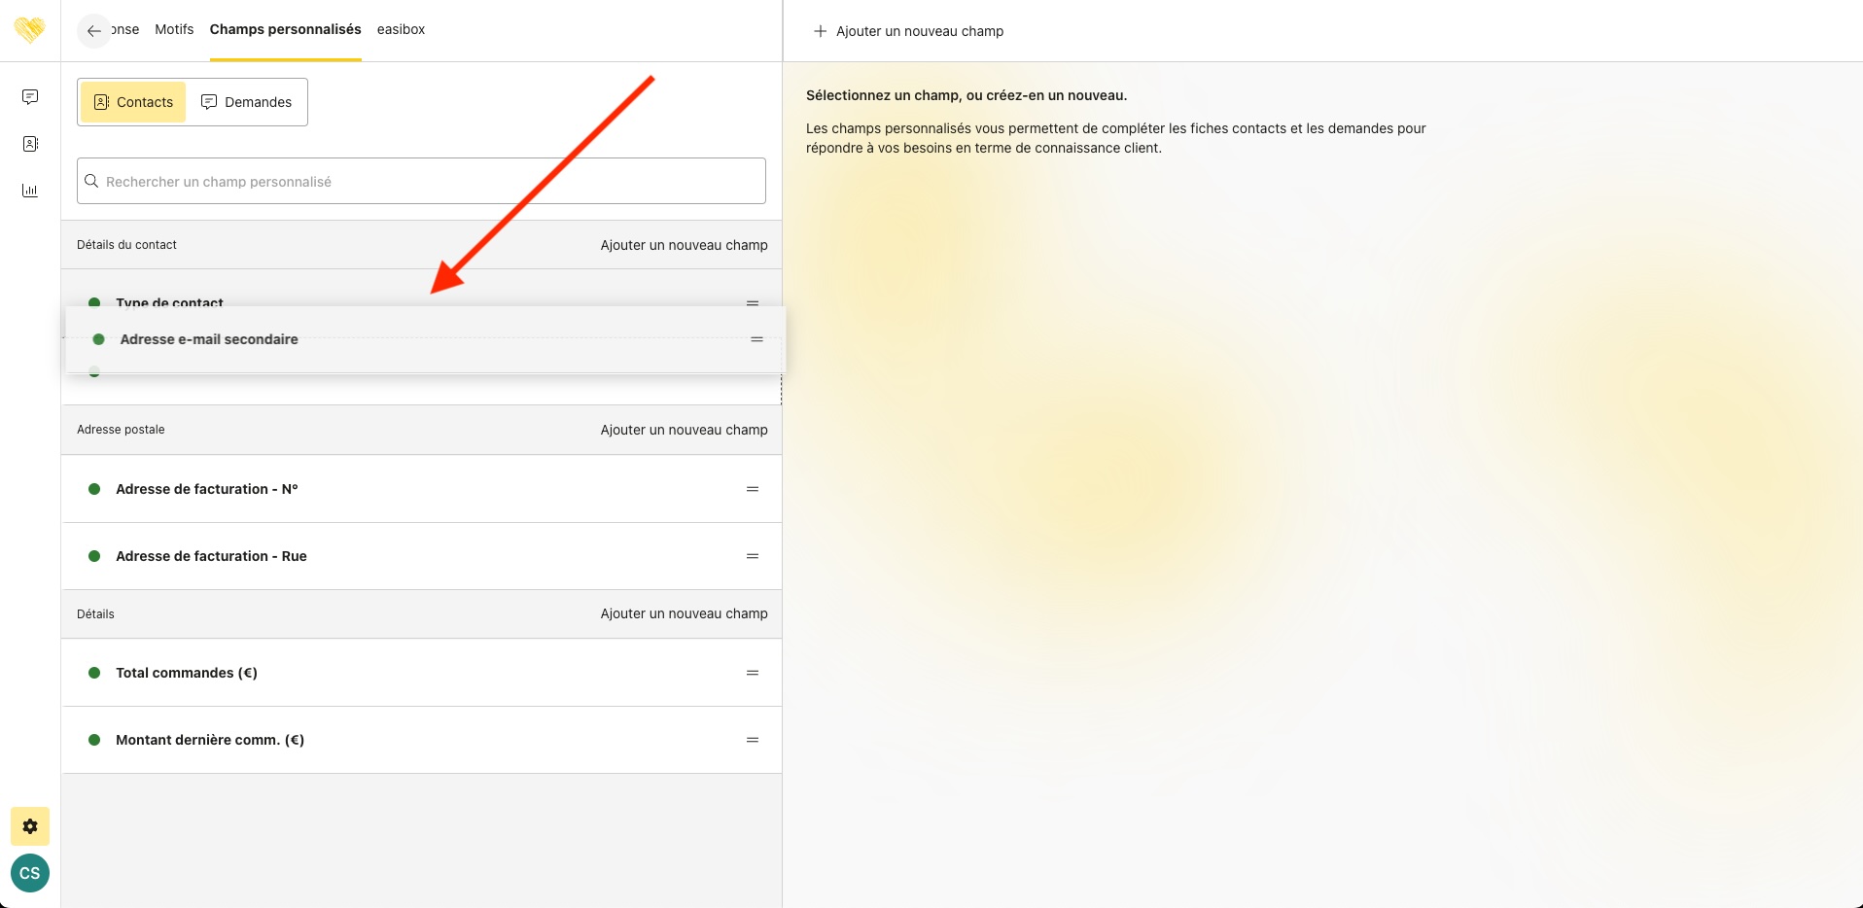Click the yellow heart logo icon

pyautogui.click(x=30, y=30)
